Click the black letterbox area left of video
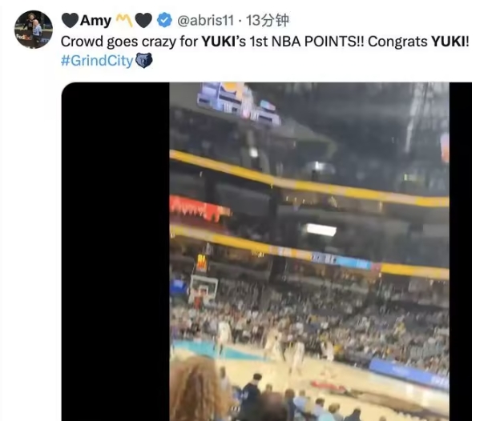The width and height of the screenshot is (496, 421). pos(115,251)
